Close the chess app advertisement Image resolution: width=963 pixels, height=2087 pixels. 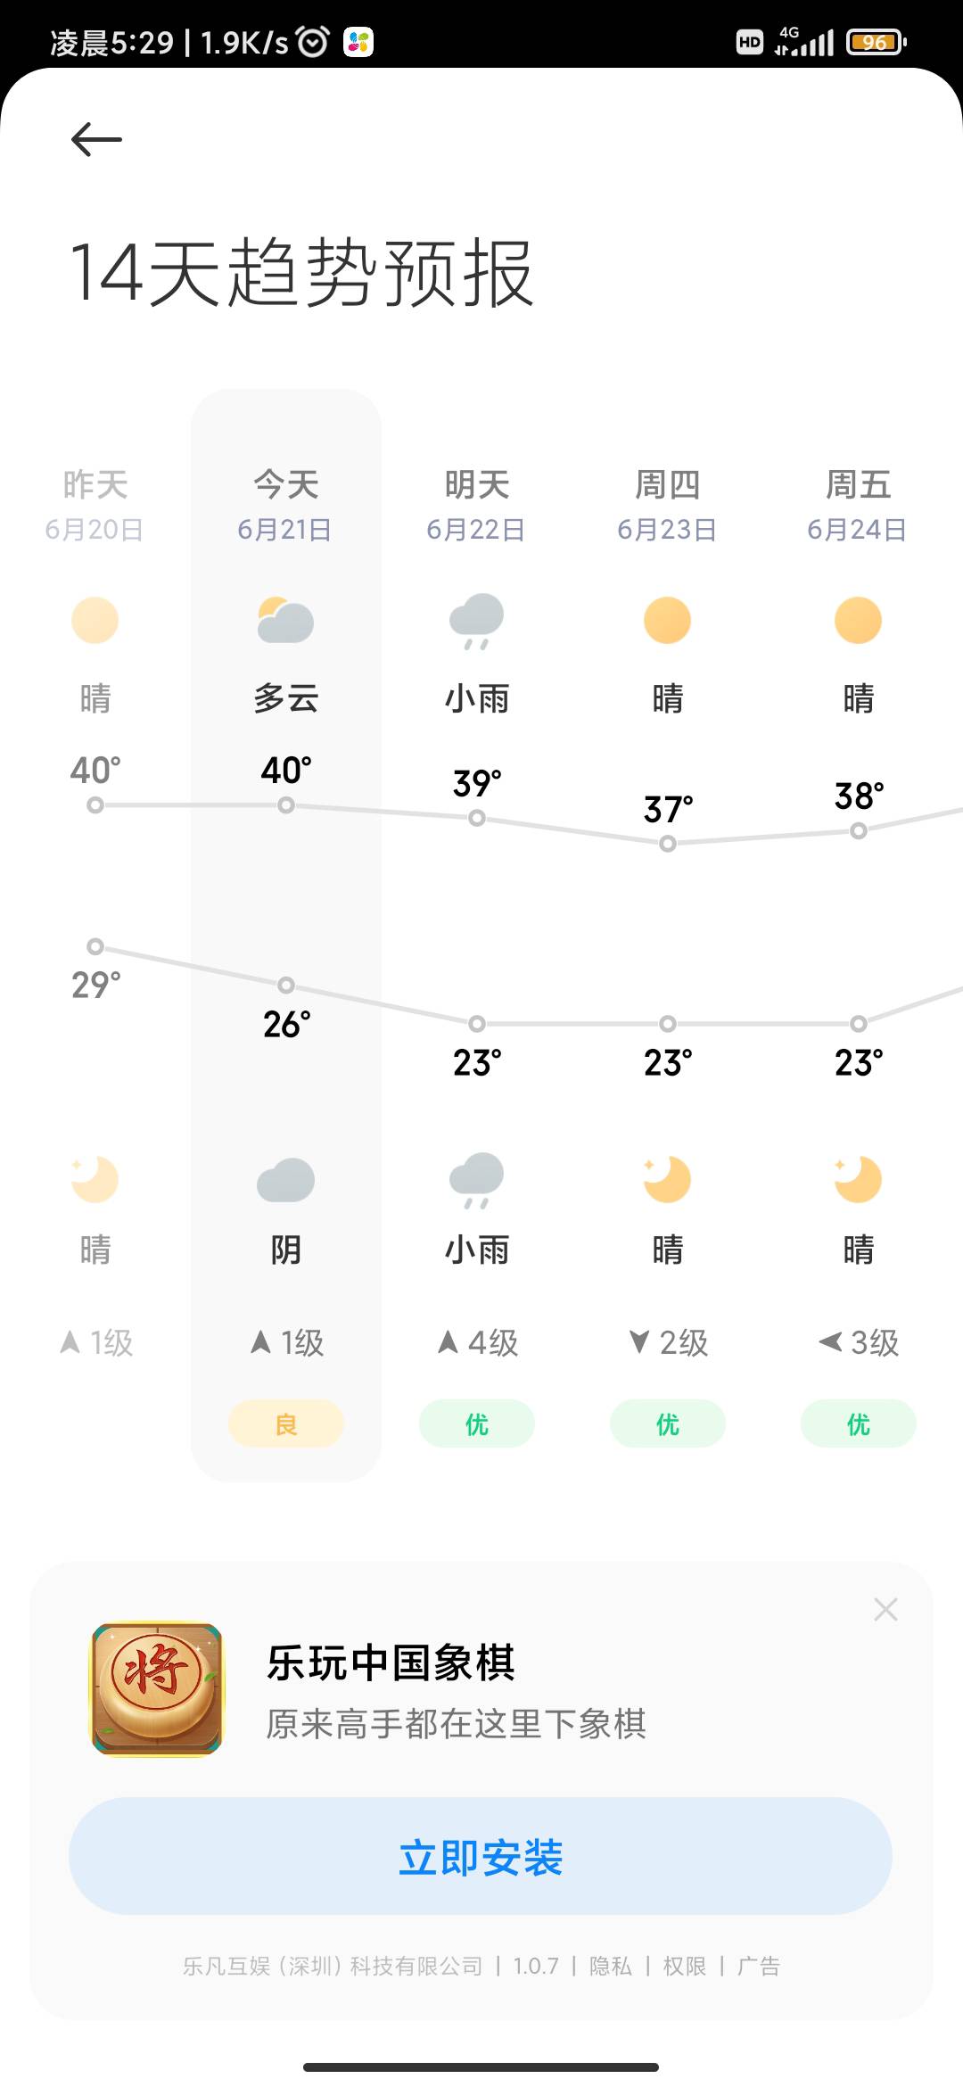point(885,1609)
